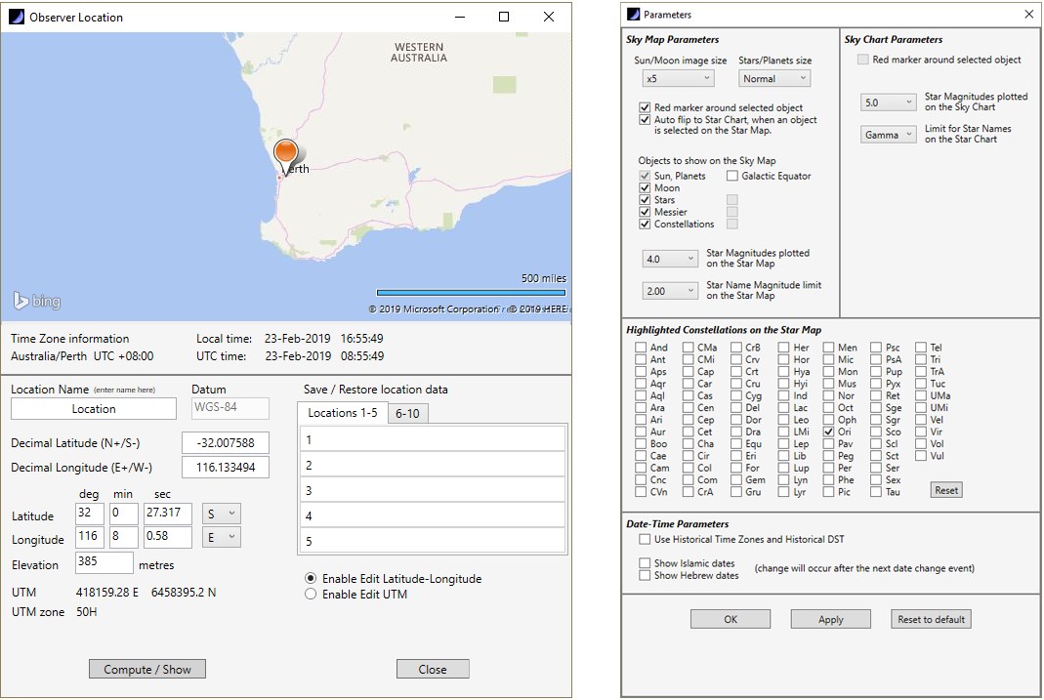1044x700 pixels.
Task: Click latitude degrees field 32
Action: (x=90, y=513)
